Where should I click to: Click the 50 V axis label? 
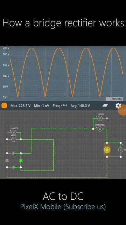coord(6,86)
